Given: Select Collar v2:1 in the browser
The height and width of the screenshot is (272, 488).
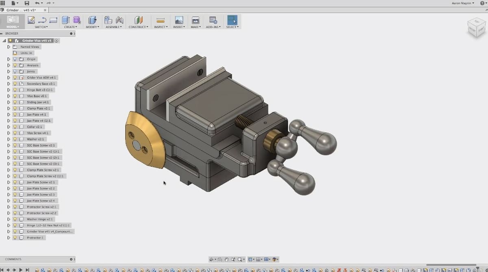Looking at the screenshot, I should pyautogui.click(x=34, y=127).
